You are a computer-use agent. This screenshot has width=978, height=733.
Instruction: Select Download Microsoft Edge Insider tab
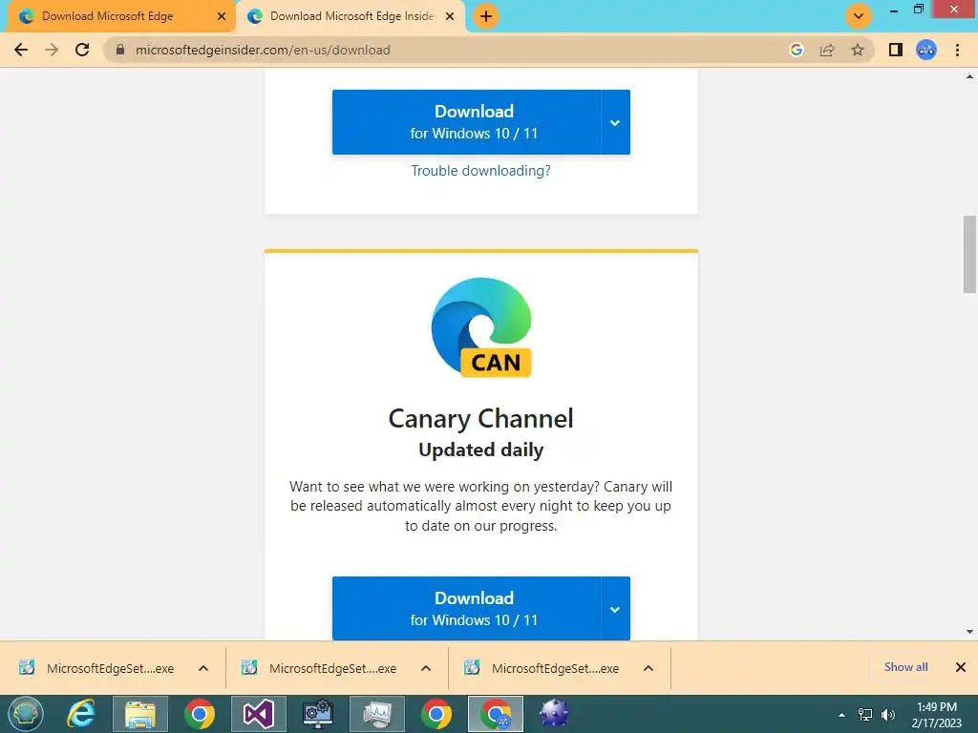351,16
